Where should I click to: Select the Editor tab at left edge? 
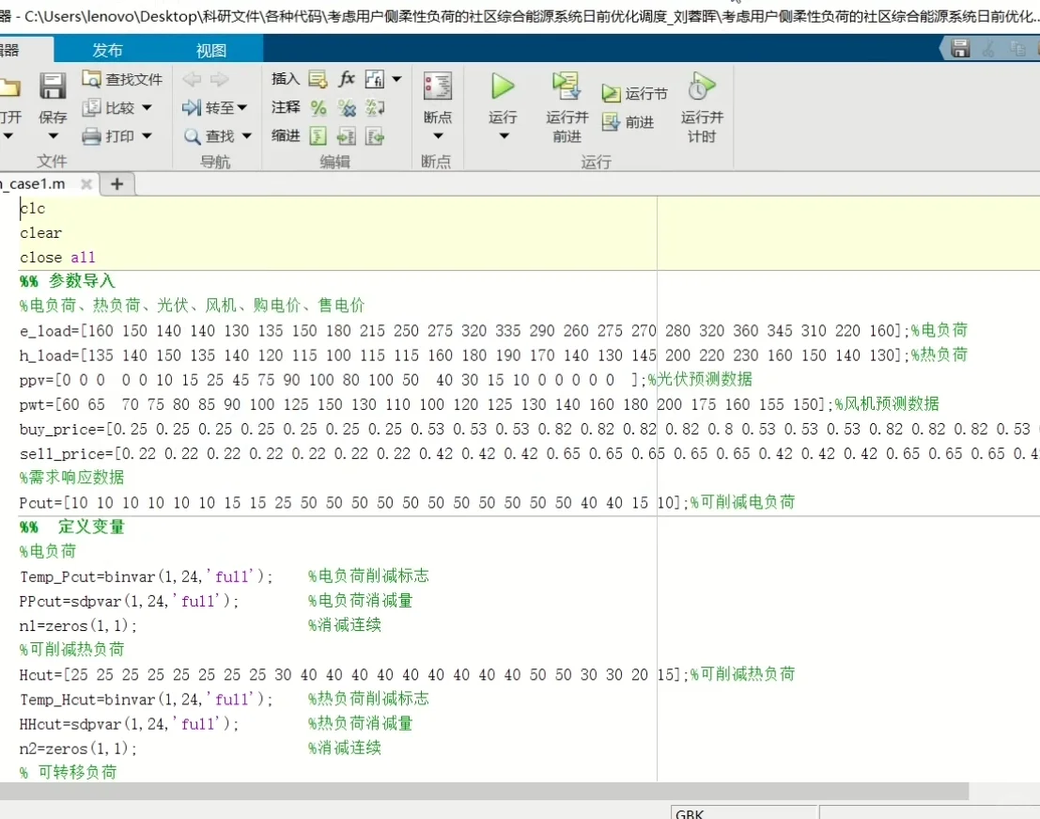tap(25, 51)
